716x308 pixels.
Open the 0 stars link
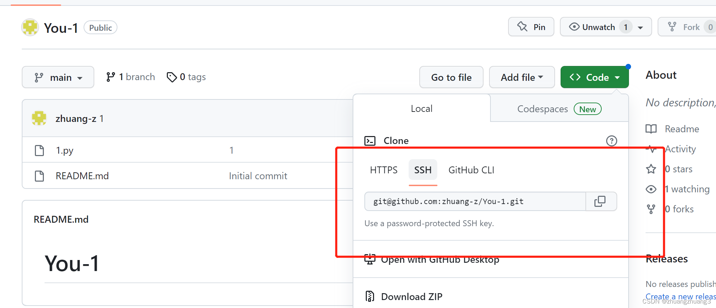679,169
